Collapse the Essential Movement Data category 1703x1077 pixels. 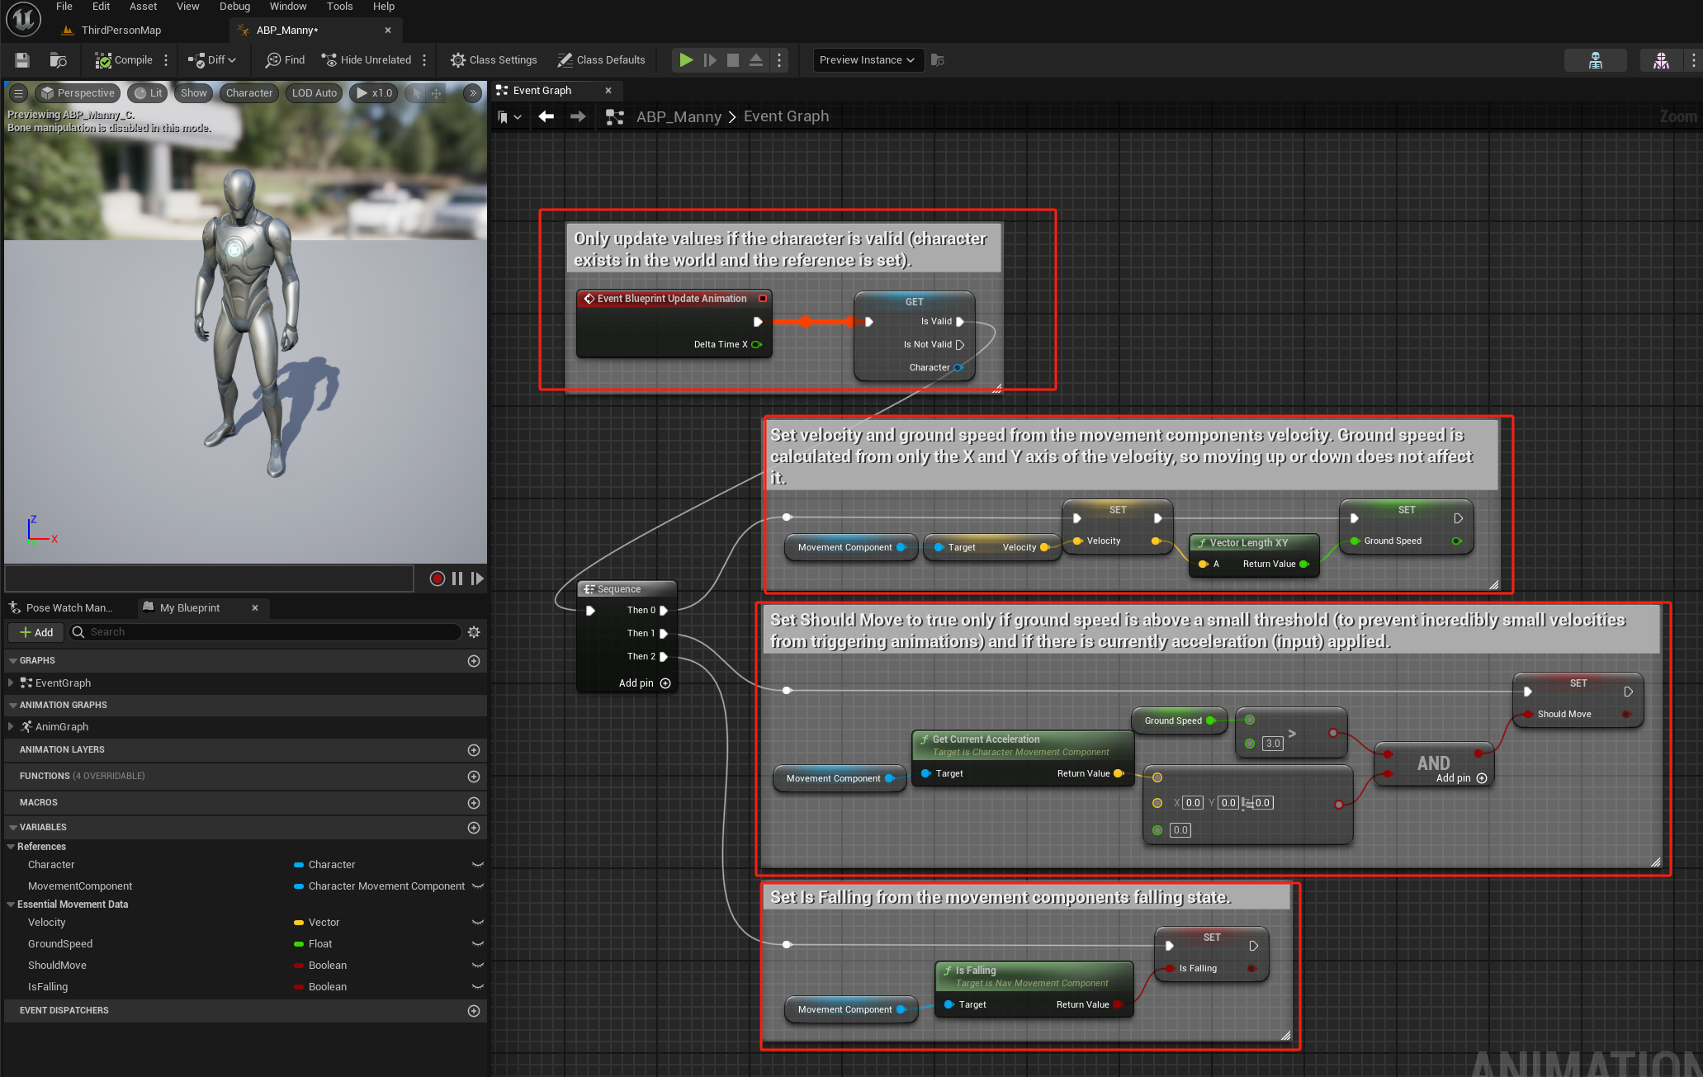click(x=11, y=905)
